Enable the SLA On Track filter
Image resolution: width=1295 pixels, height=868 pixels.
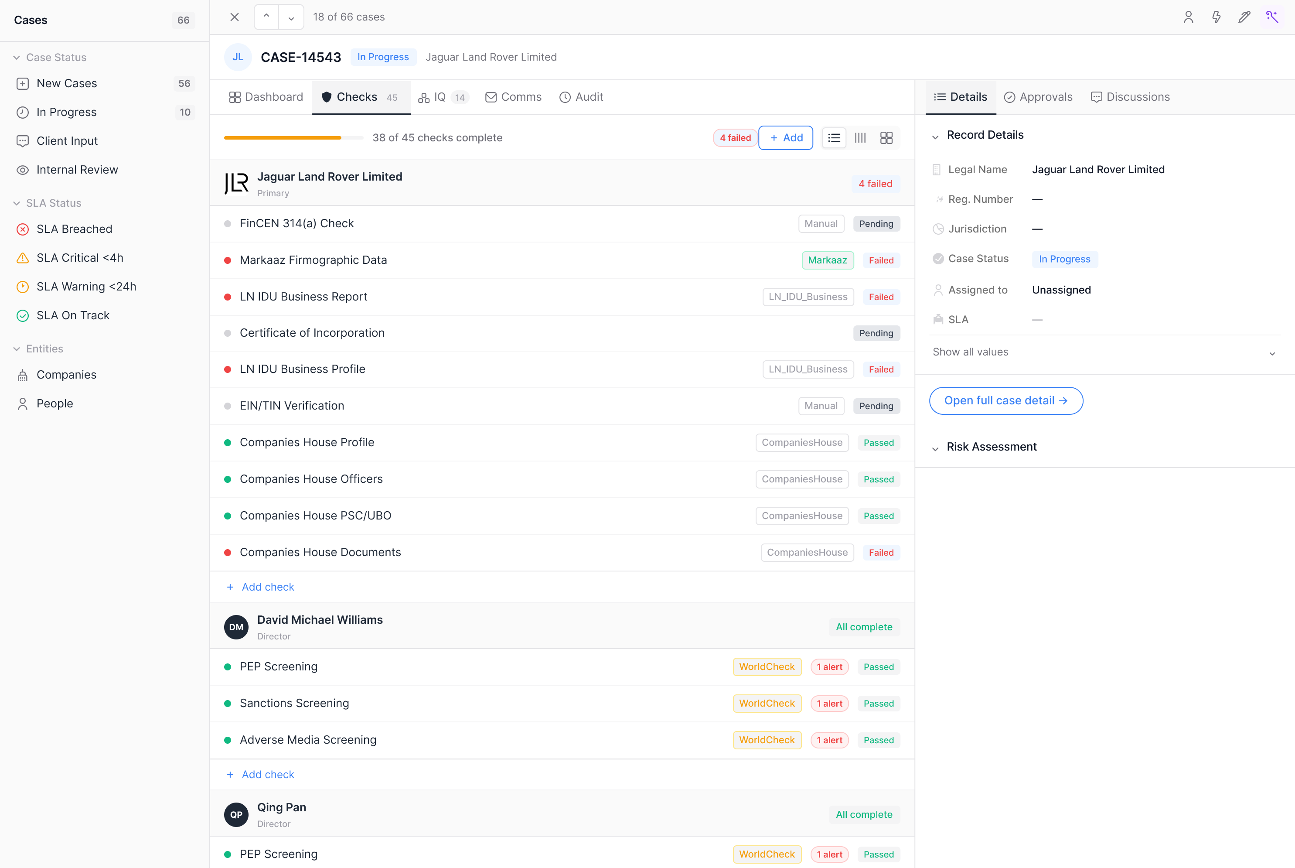coord(72,315)
